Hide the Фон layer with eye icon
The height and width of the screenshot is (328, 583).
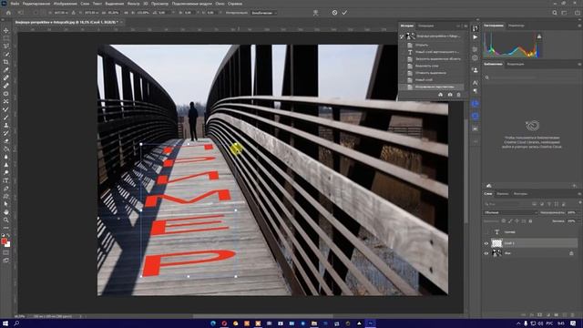(486, 253)
